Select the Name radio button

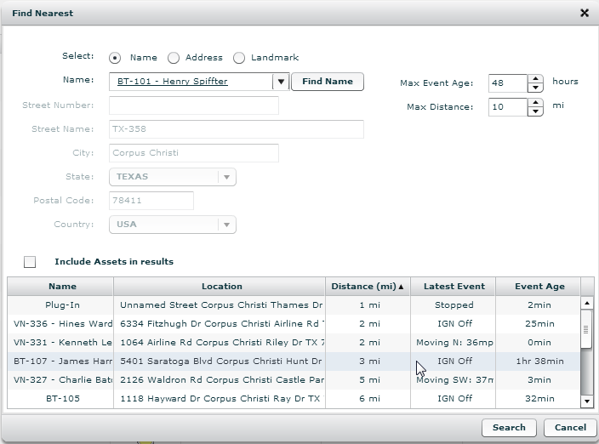[115, 58]
